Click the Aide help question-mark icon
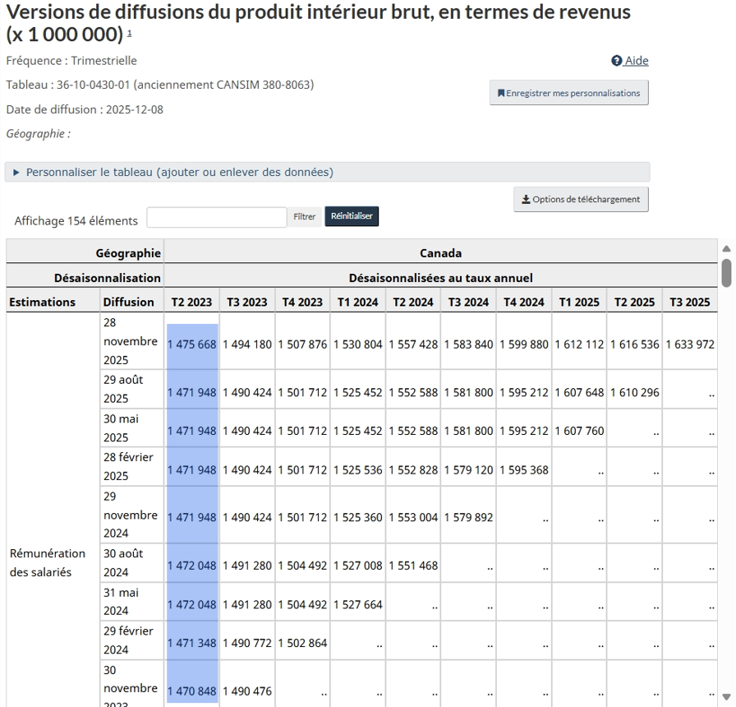Image resolution: width=736 pixels, height=707 pixels. [616, 61]
